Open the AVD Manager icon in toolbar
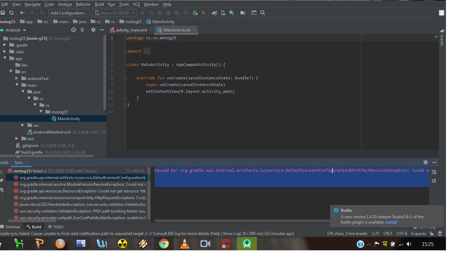The height and width of the screenshot is (257, 457). coord(223,13)
